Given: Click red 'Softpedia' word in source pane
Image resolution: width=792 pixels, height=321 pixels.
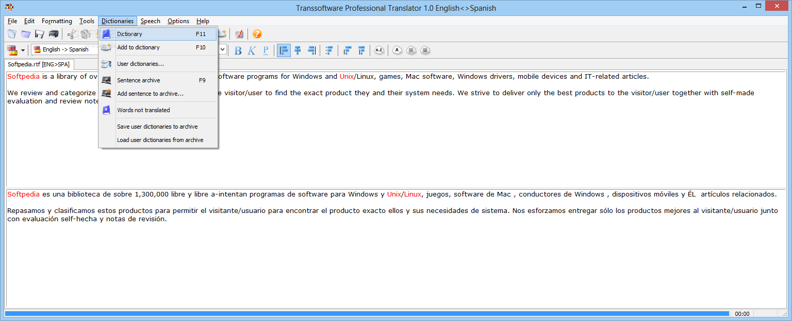Looking at the screenshot, I should 23,77.
